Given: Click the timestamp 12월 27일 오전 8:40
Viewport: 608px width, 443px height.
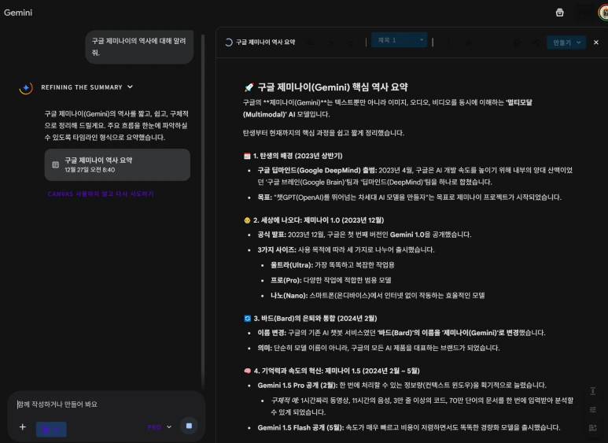Looking at the screenshot, I should point(90,170).
